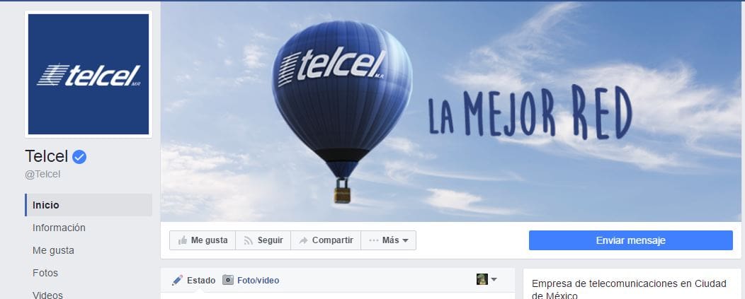Image resolution: width=745 pixels, height=299 pixels.
Task: Click the Enviar mensaje button
Action: (x=630, y=240)
